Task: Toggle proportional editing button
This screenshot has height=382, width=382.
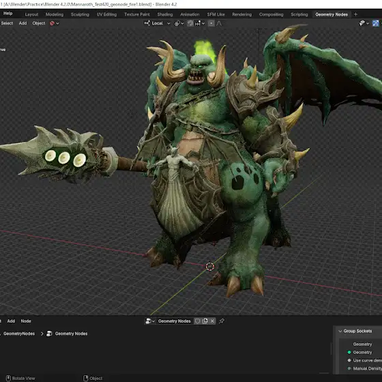Action: click(211, 23)
